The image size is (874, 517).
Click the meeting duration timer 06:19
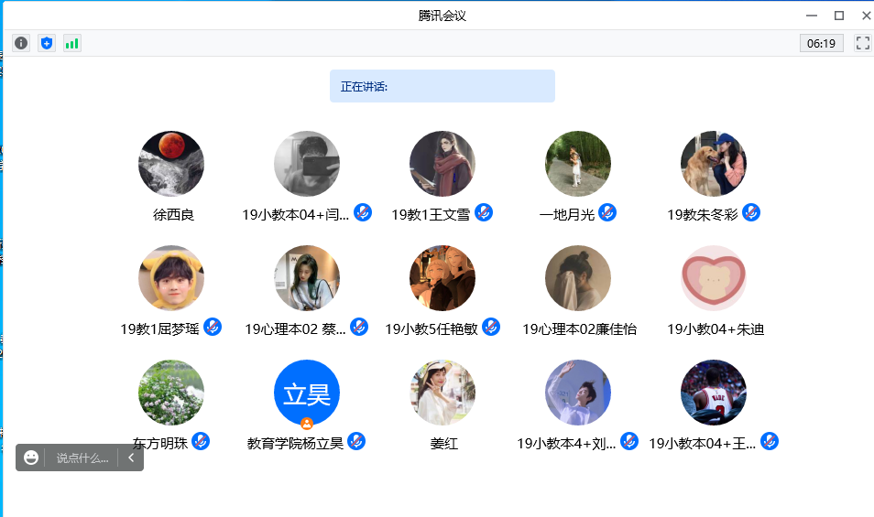821,43
